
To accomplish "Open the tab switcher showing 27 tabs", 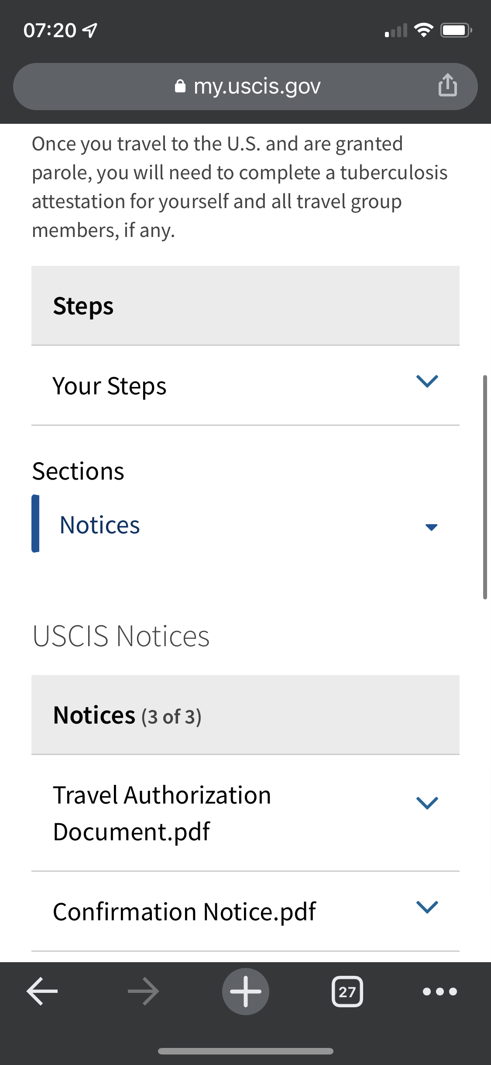I will click(347, 991).
